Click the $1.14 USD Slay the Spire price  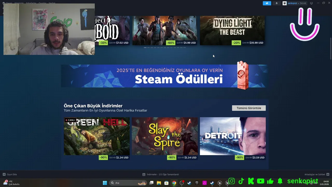pyautogui.click(x=190, y=158)
